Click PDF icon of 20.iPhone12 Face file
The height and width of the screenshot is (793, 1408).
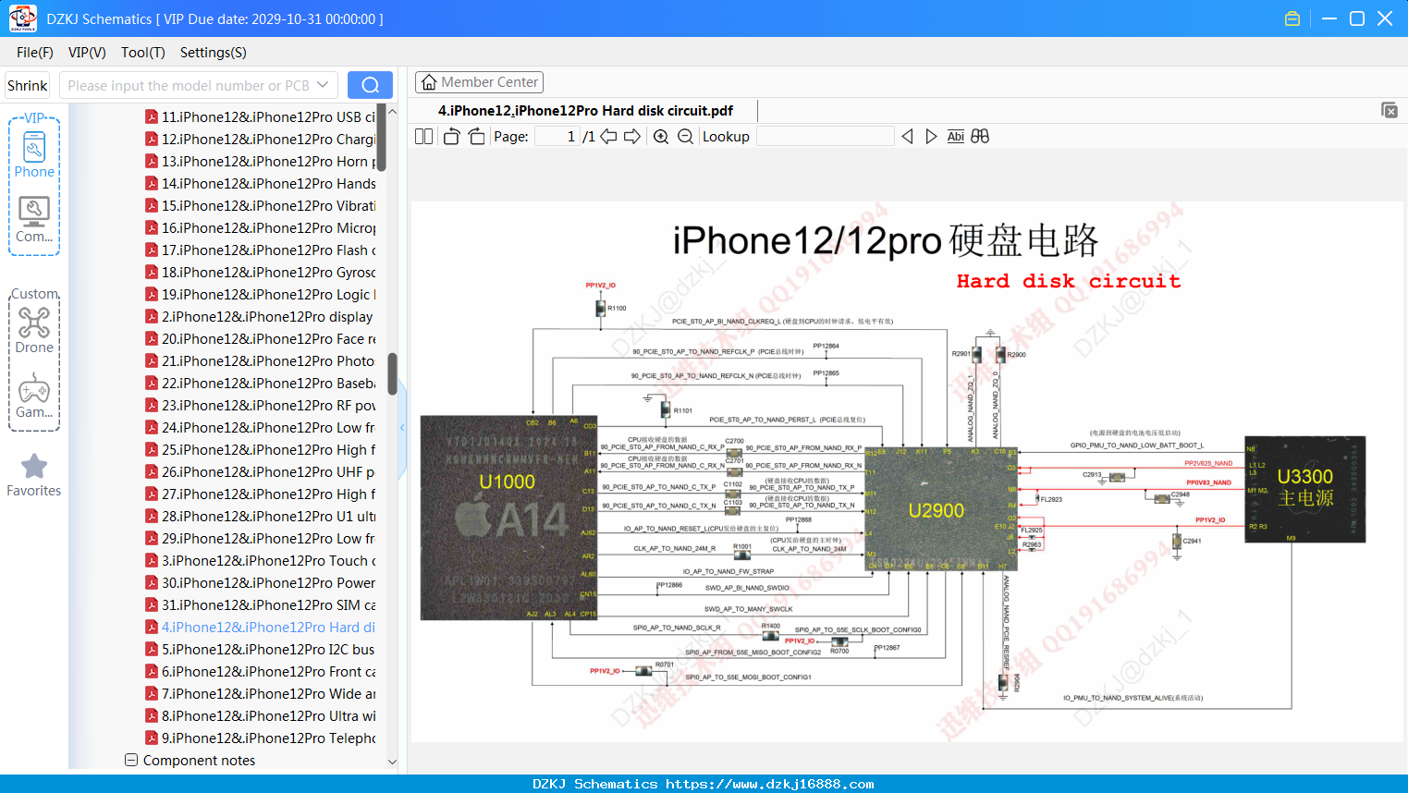pos(152,338)
